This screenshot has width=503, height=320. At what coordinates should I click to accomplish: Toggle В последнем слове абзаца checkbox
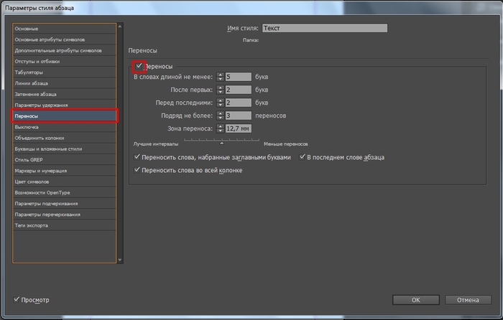pyautogui.click(x=303, y=157)
